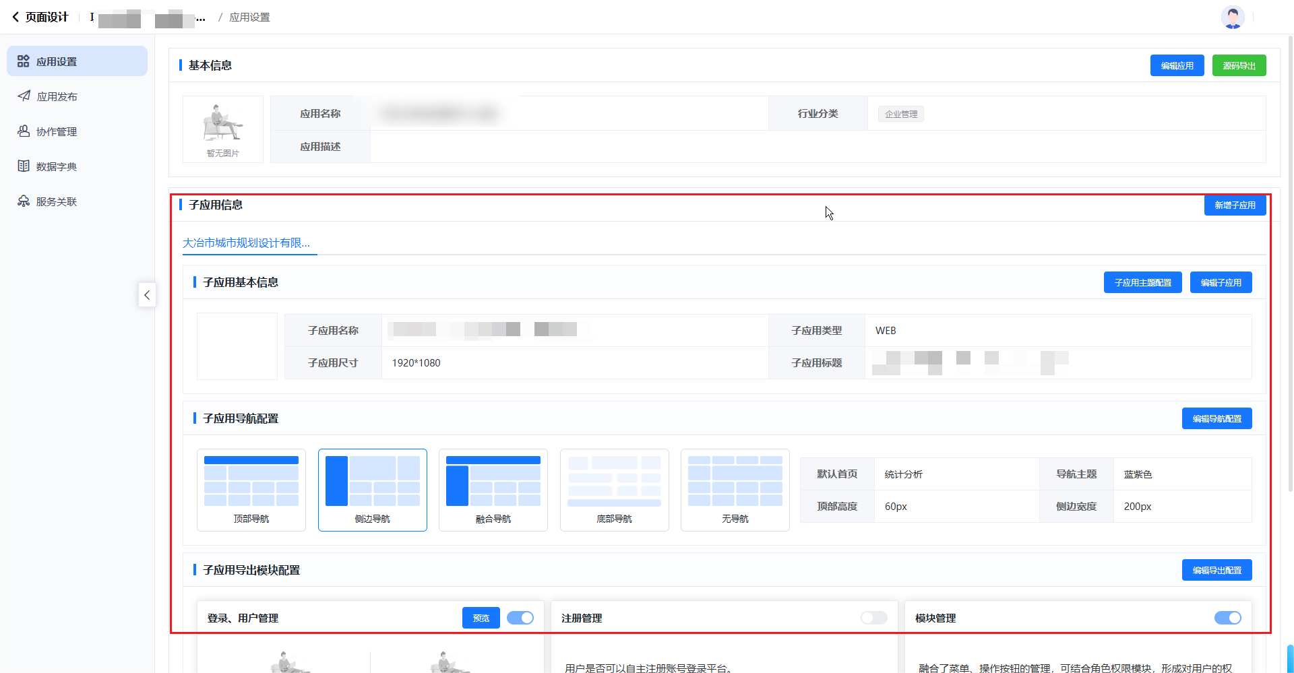Image resolution: width=1294 pixels, height=673 pixels.
Task: Switch to the 大冶市城市规划设计有限... sub-app tab
Action: (247, 243)
